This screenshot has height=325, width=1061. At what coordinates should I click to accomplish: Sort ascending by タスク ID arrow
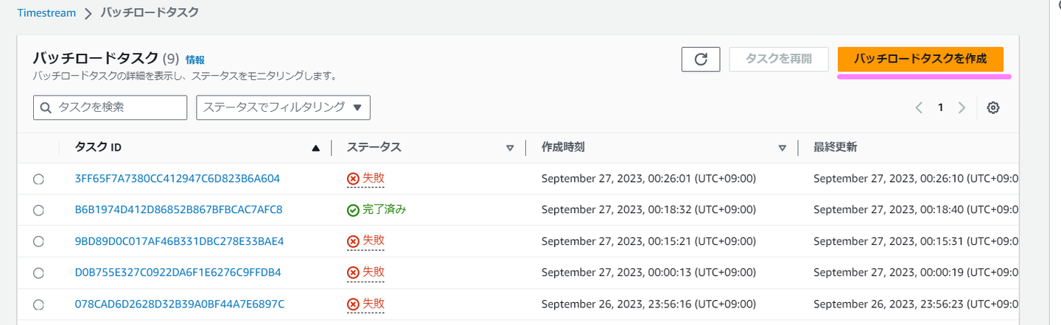(x=316, y=148)
